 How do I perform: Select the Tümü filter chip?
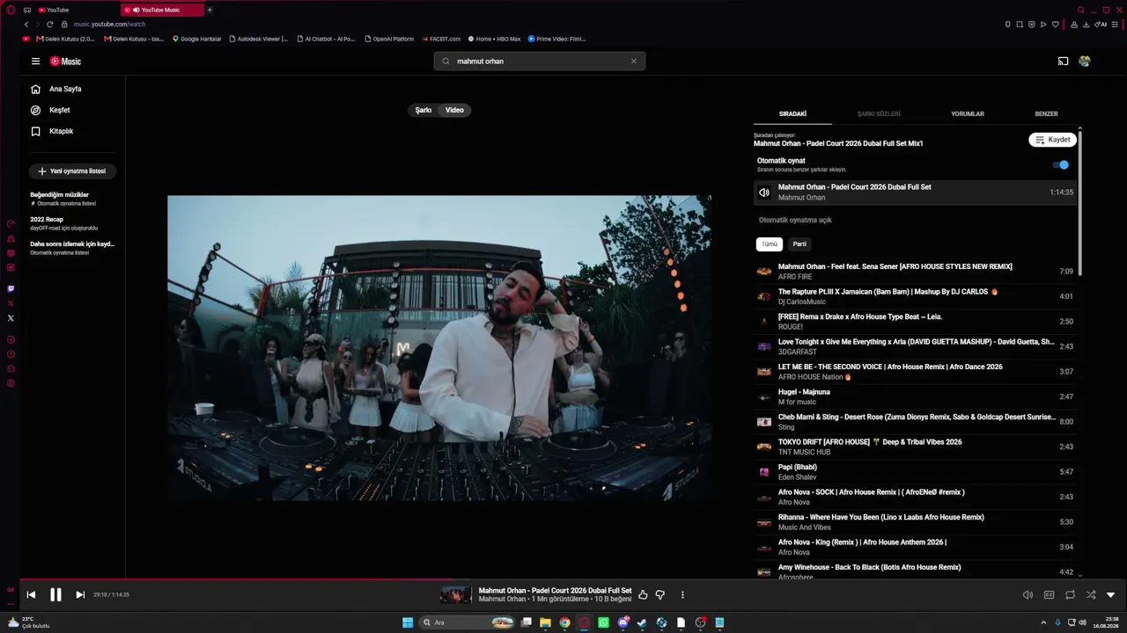[770, 244]
